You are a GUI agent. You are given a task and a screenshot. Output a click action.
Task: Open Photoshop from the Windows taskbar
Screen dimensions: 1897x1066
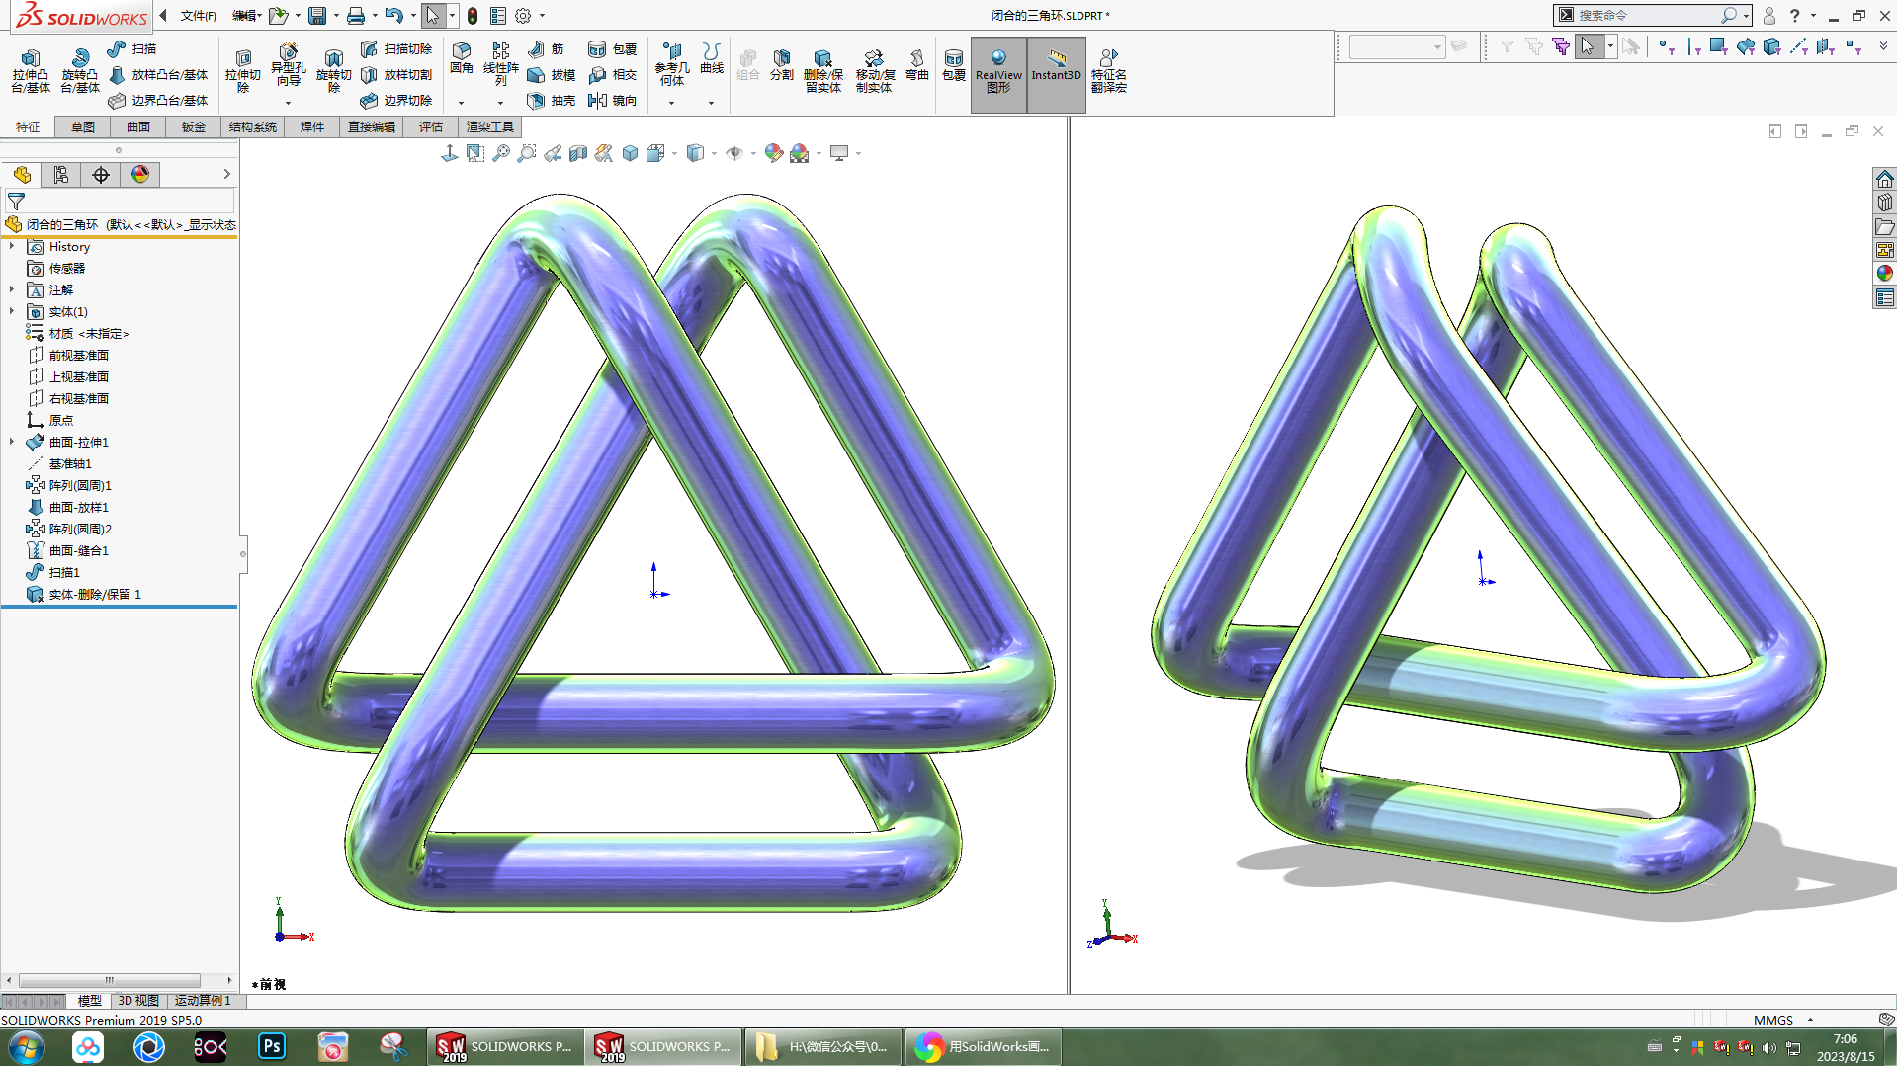point(272,1046)
